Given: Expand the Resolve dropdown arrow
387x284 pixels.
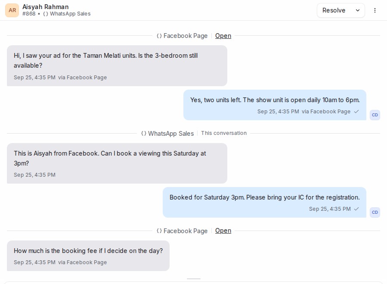Looking at the screenshot, I should [x=358, y=10].
